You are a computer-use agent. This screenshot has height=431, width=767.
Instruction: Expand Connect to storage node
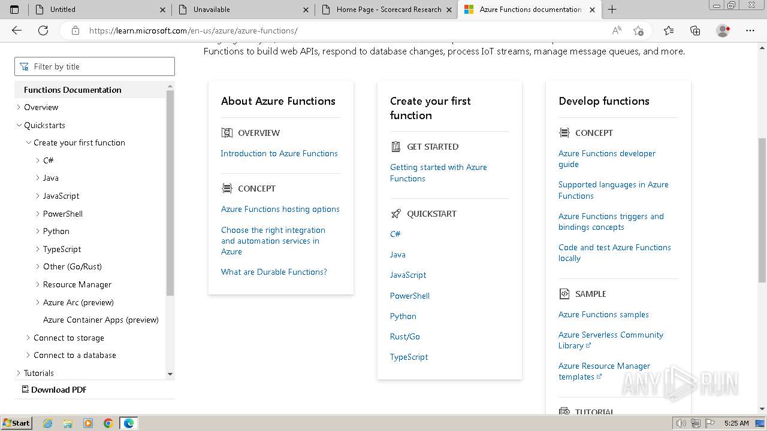click(28, 338)
